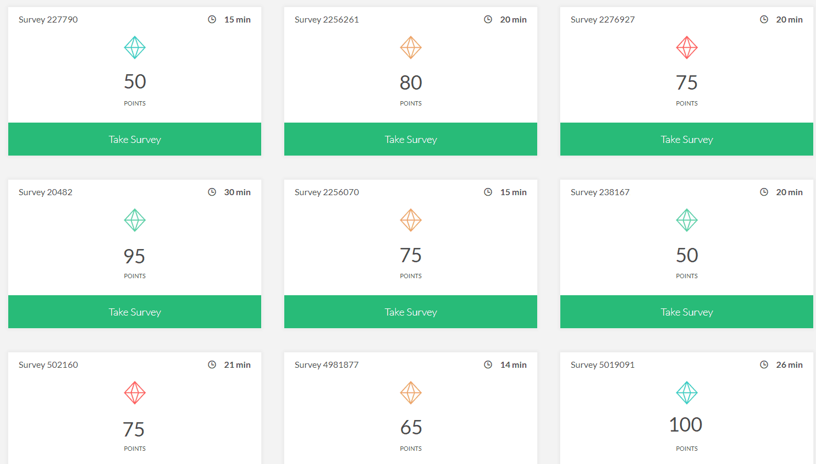Click the clock icon on Survey 2256261
Image resolution: width=816 pixels, height=464 pixels.
488,19
